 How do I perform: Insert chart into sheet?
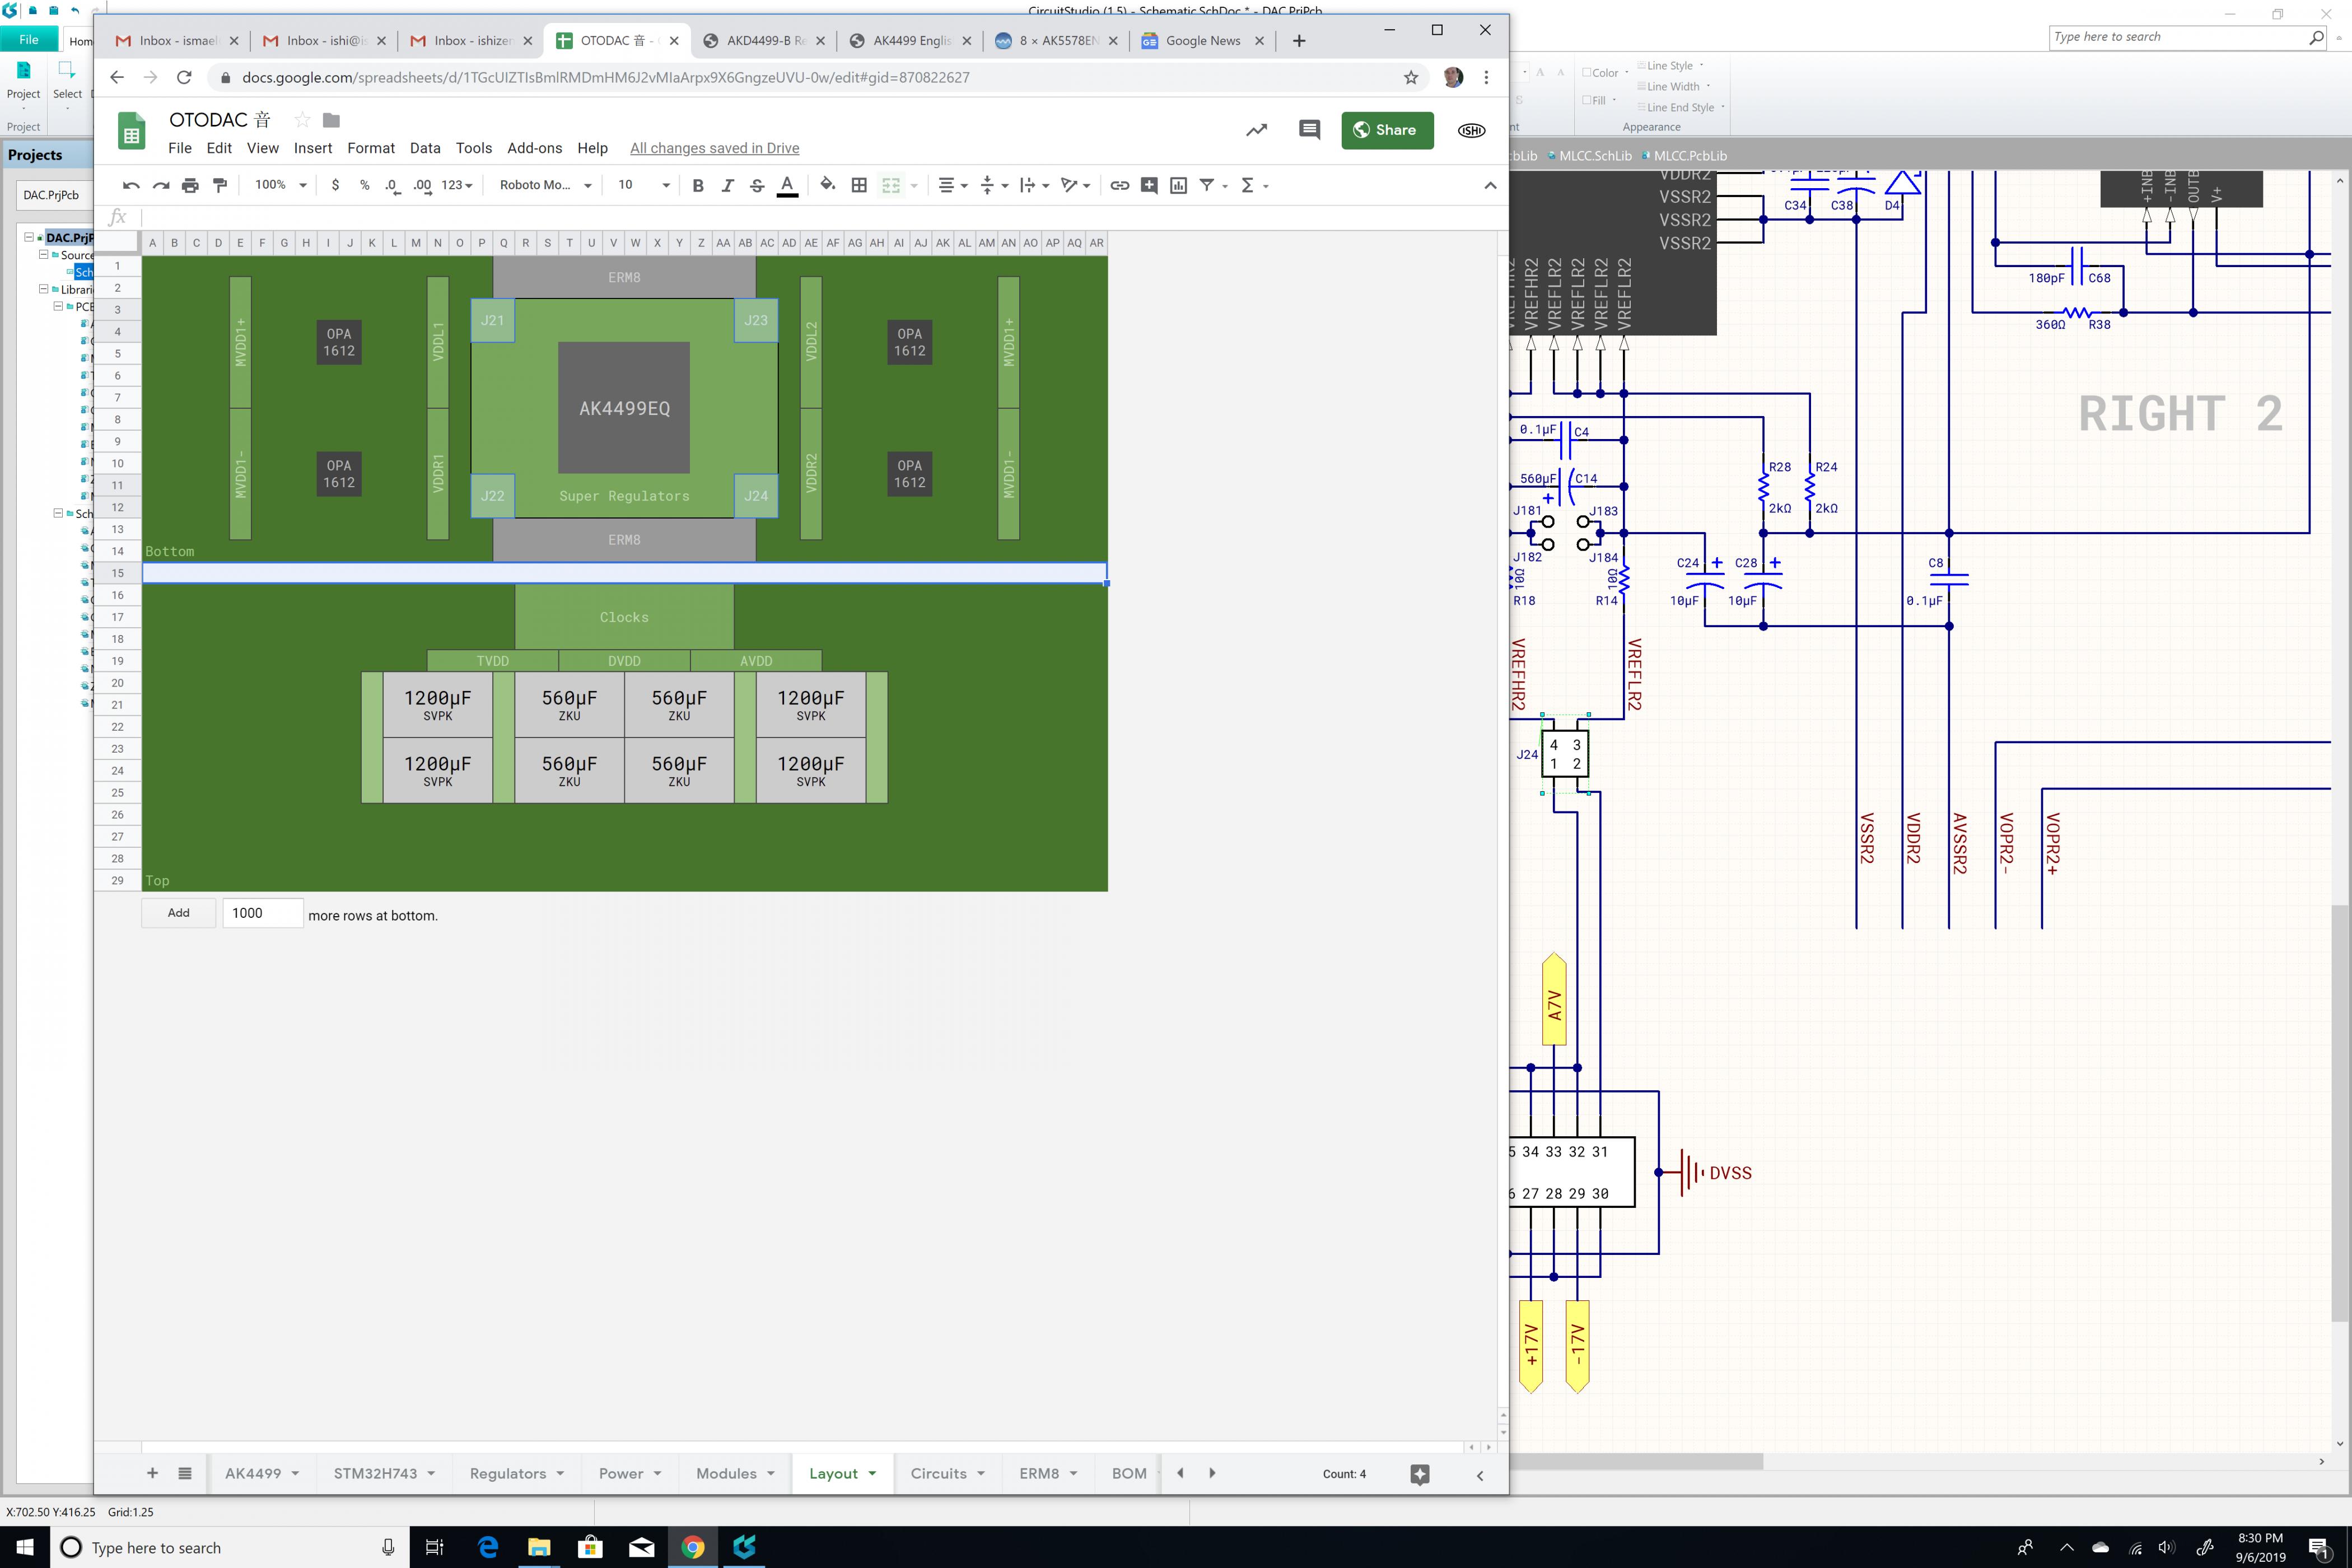pyautogui.click(x=1179, y=185)
